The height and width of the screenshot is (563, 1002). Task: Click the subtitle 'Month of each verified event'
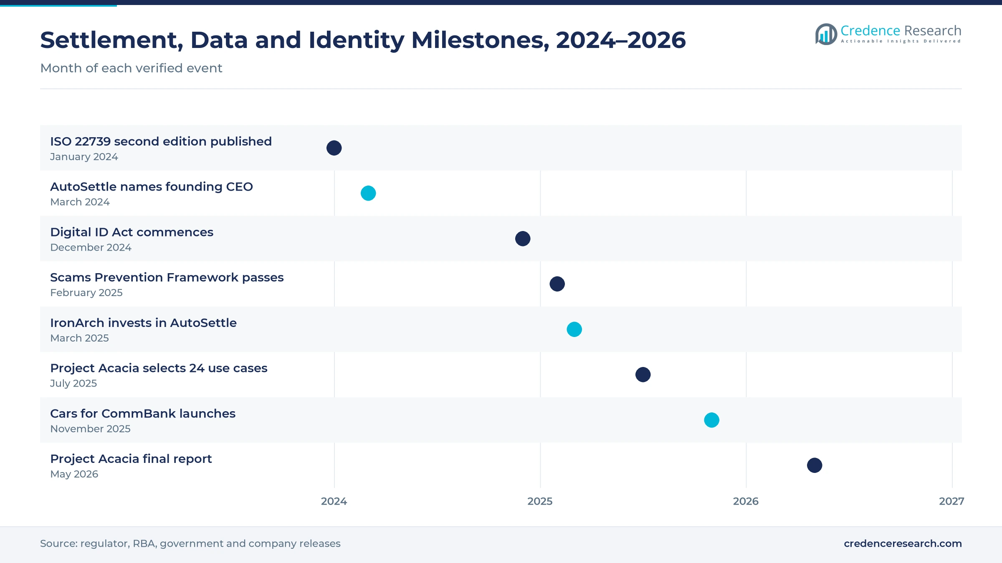pyautogui.click(x=131, y=68)
